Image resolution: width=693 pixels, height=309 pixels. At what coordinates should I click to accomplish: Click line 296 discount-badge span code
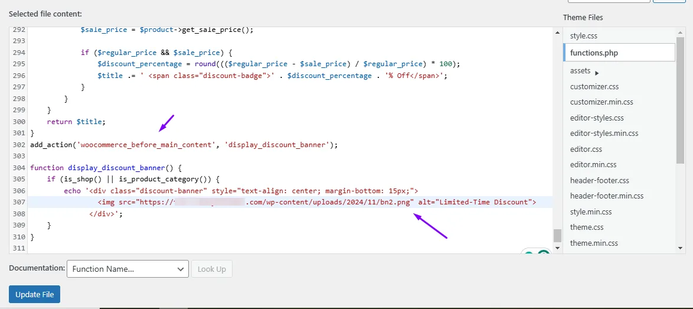tap(273, 76)
